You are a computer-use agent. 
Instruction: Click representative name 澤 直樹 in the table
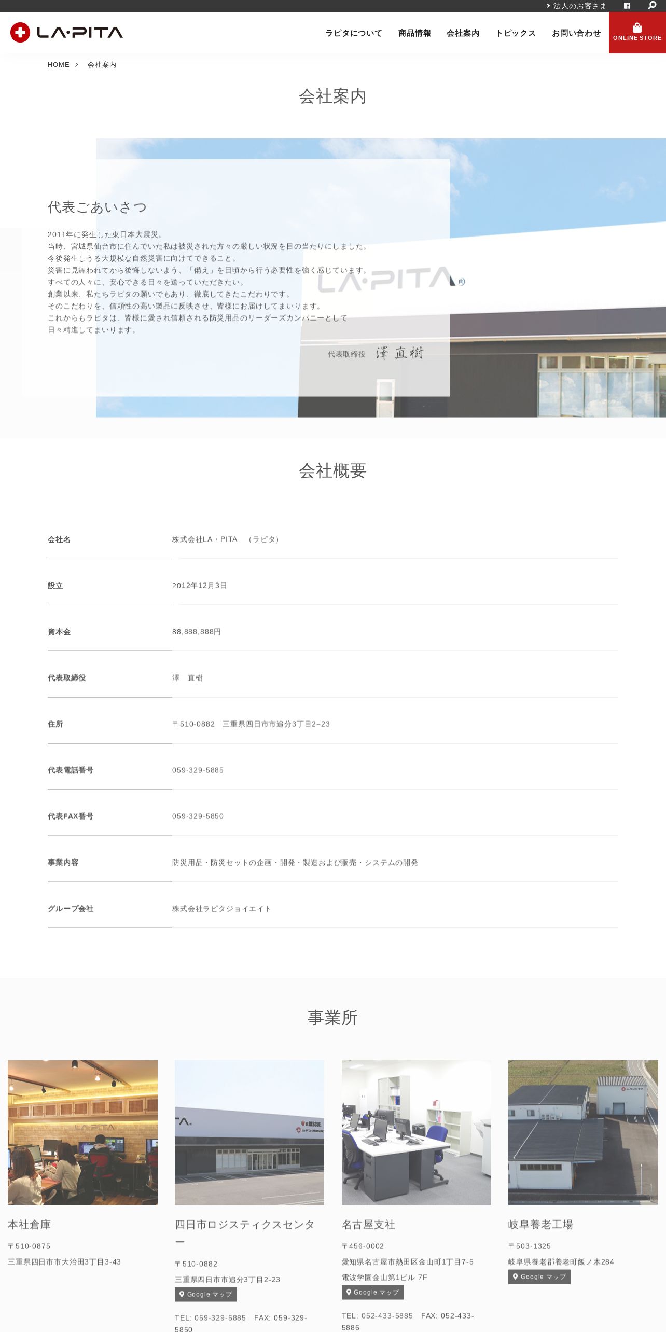click(x=187, y=678)
